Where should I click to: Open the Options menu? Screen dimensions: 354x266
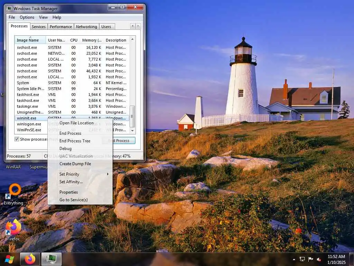[27, 17]
